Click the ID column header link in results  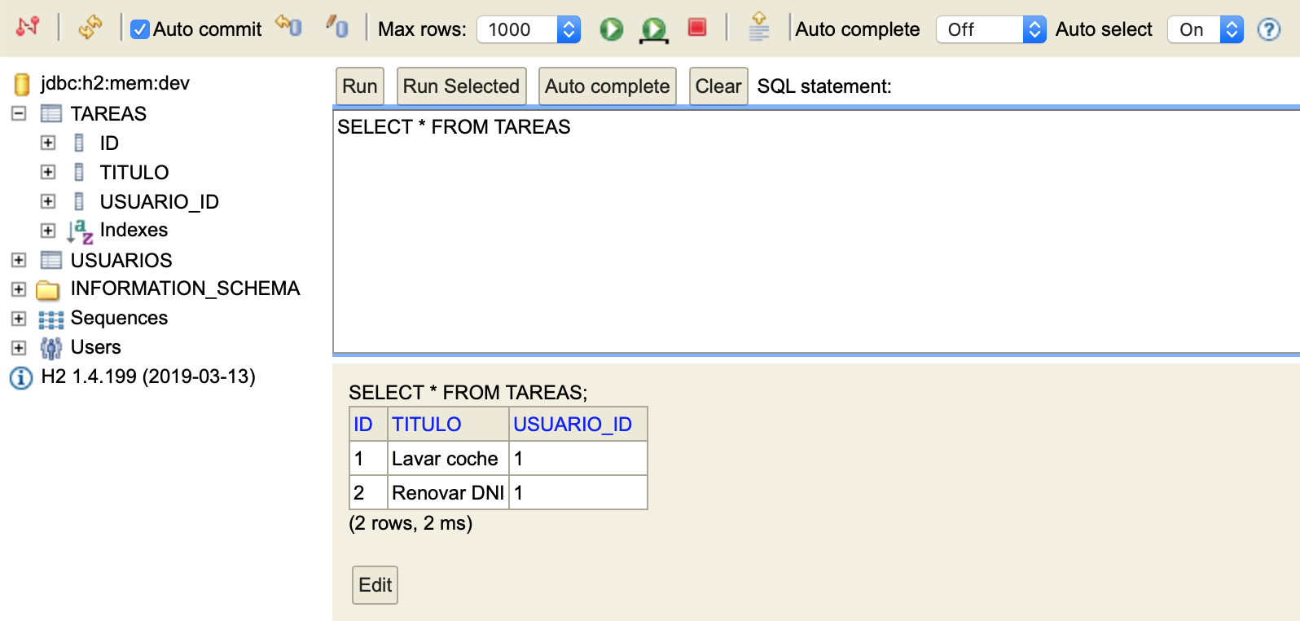coord(362,425)
